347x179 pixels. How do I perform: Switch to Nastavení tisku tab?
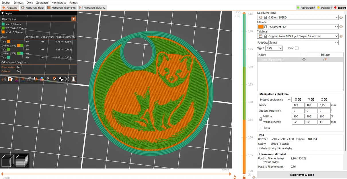32,8
